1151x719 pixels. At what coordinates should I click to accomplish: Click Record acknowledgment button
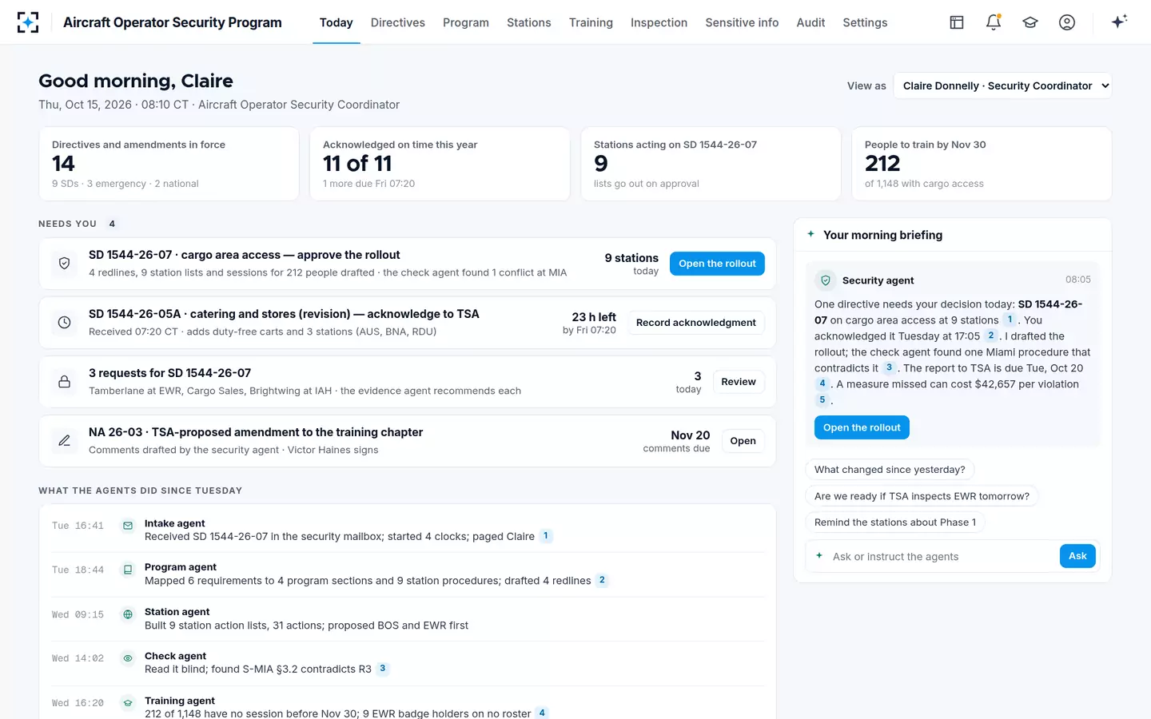pyautogui.click(x=696, y=323)
